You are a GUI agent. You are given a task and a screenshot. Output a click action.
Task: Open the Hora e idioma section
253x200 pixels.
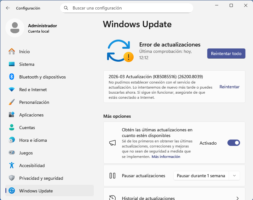[33, 140]
